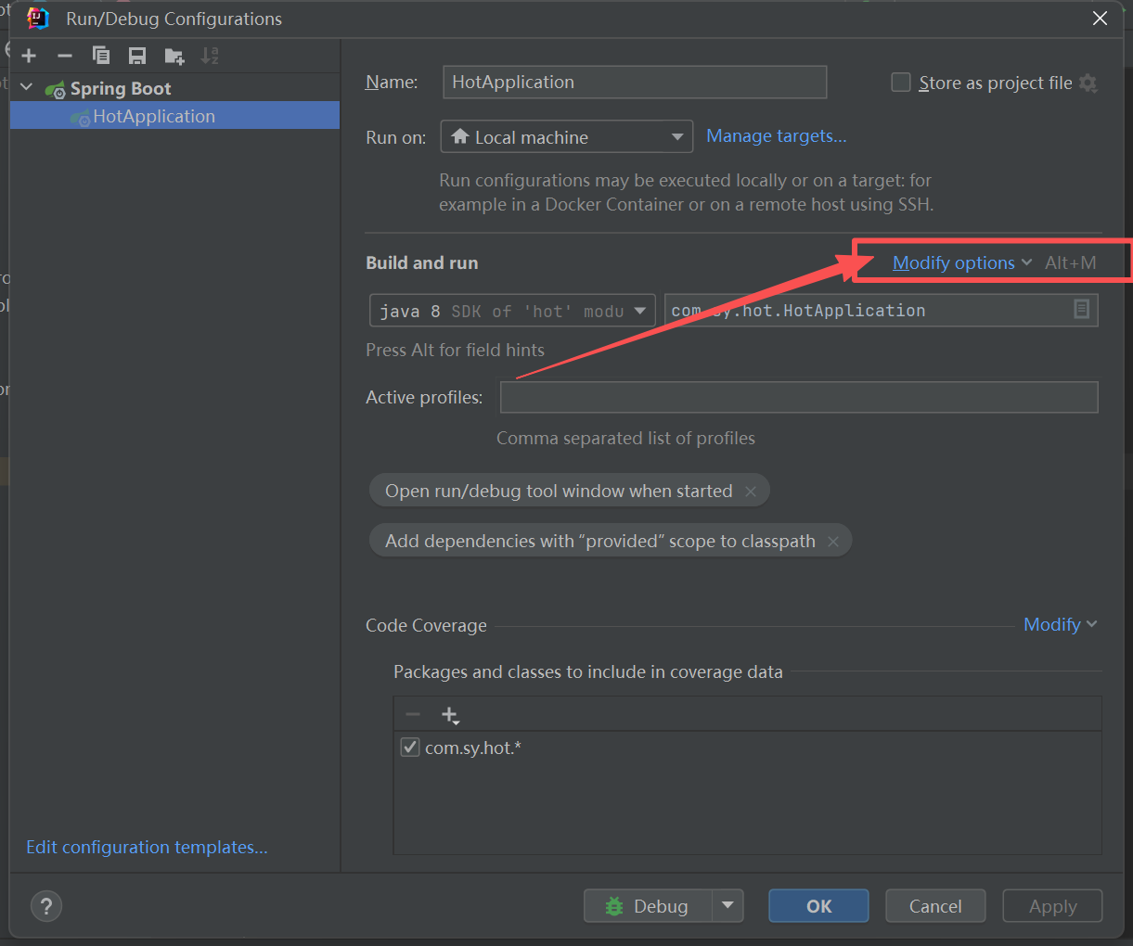This screenshot has height=946, width=1133.
Task: Select the HotApplication configuration
Action: pyautogui.click(x=174, y=116)
